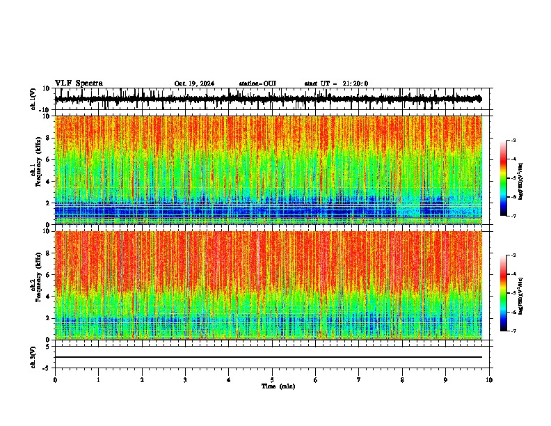Click the ch.1 spectrogram plot area
This screenshot has width=551, height=426.
[269, 170]
